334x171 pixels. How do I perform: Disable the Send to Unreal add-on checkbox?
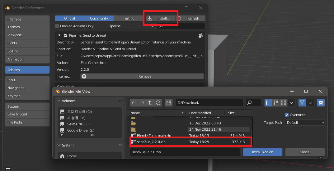coord(66,35)
